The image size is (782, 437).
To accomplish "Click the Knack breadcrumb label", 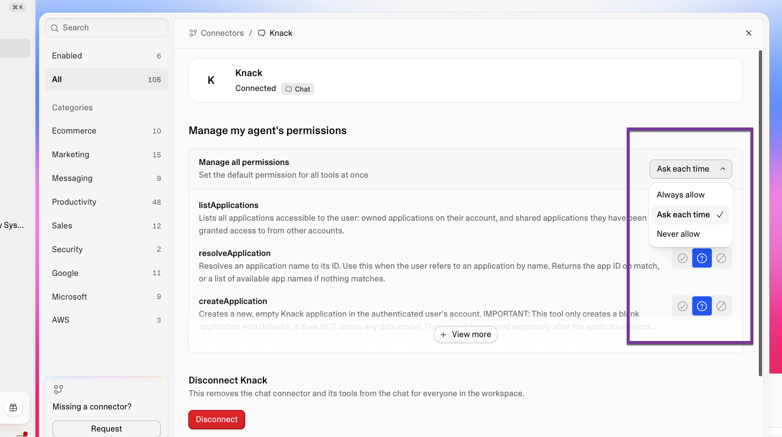I will pos(281,33).
